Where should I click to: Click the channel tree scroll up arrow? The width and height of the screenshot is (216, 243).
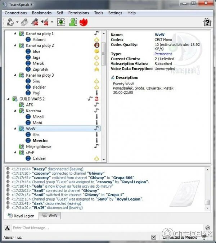(104, 33)
